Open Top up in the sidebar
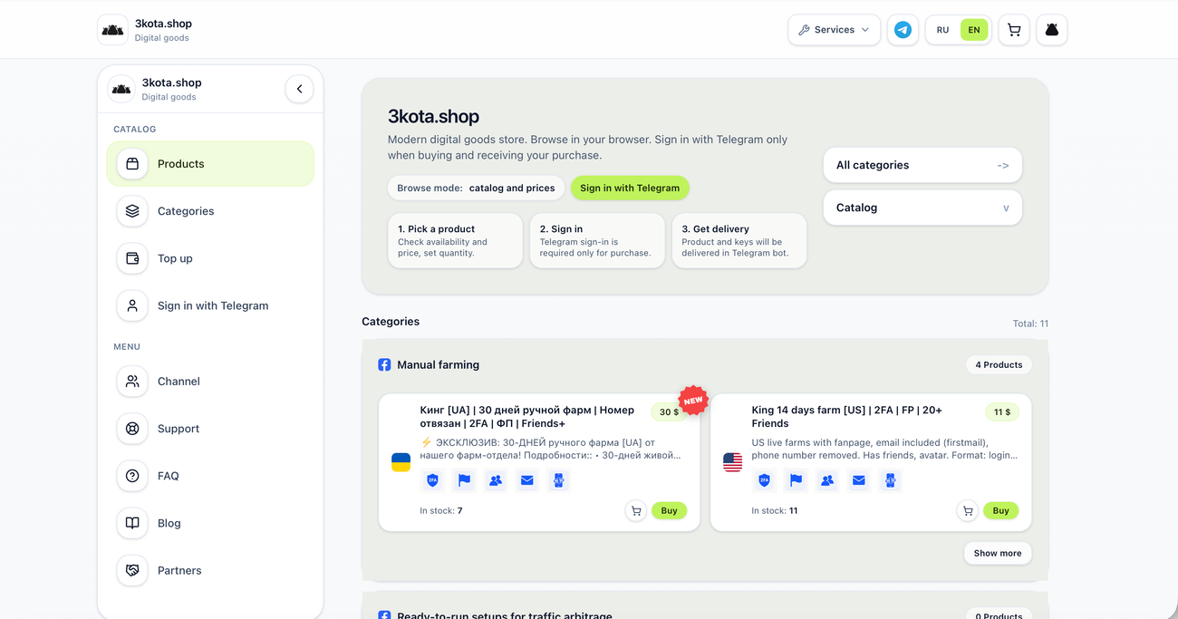This screenshot has height=619, width=1178. click(x=210, y=258)
